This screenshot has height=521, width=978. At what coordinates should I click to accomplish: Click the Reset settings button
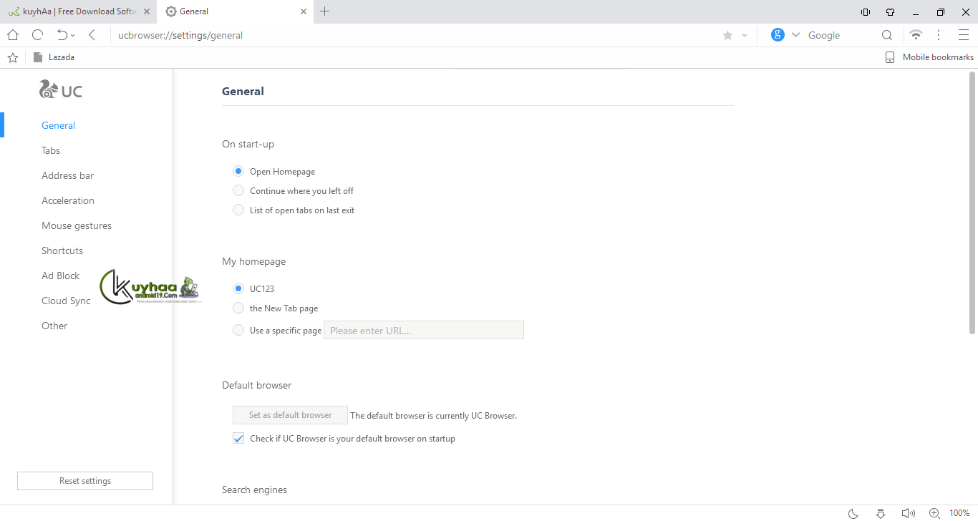[85, 481]
